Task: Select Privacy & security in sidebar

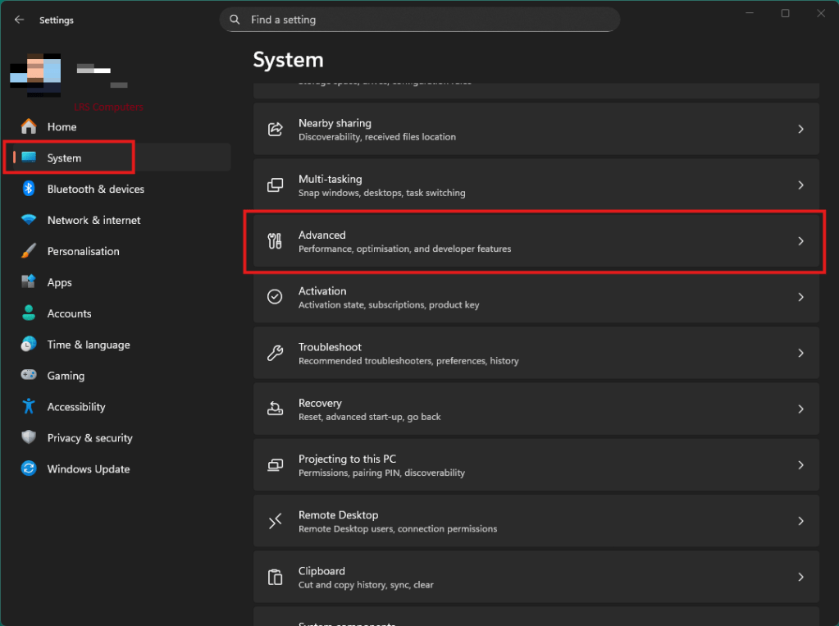Action: click(x=89, y=438)
